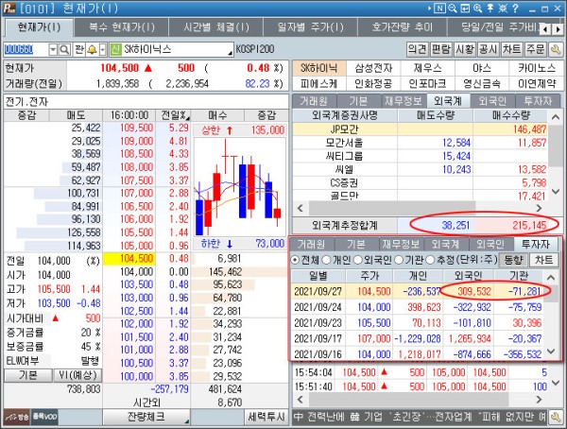Click the wrench icon beside the news ticker
This screenshot has height=429, width=567.
pos(555,418)
